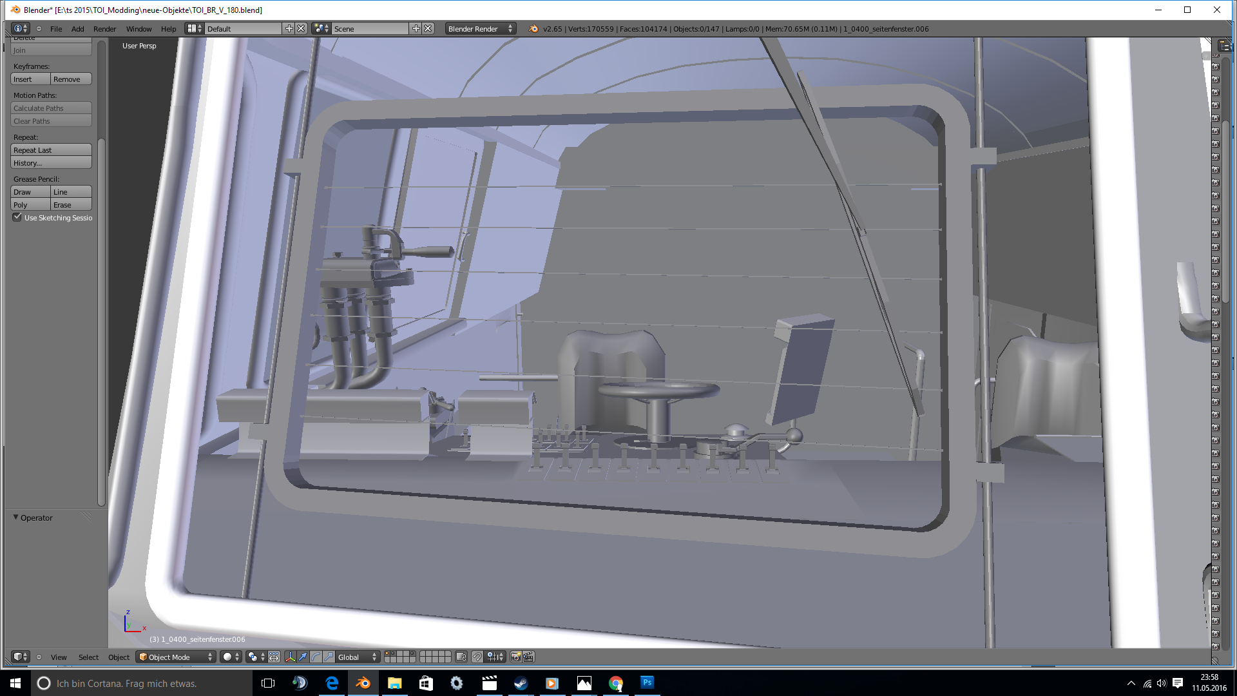
Task: Select the rotate manipulator arc icon
Action: pos(316,657)
